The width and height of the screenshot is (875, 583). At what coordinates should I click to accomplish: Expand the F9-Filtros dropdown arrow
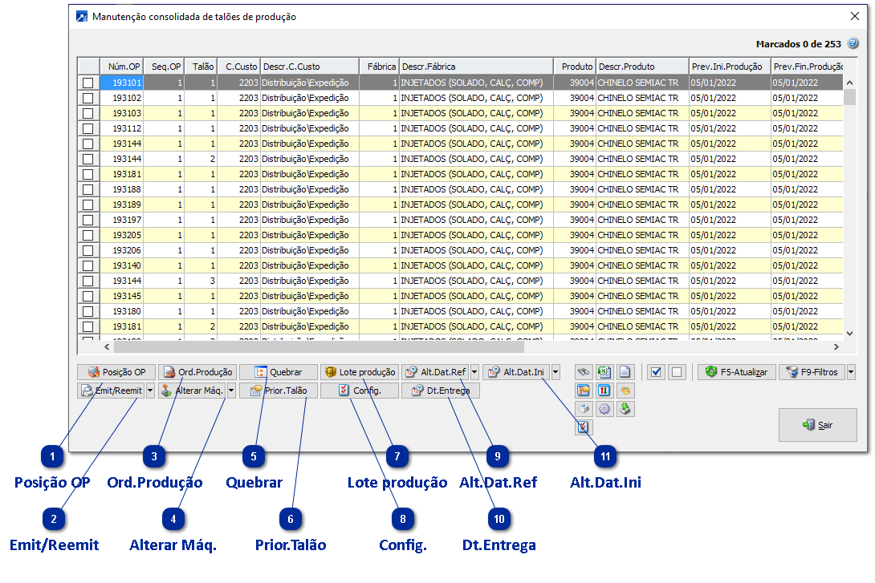coord(851,372)
